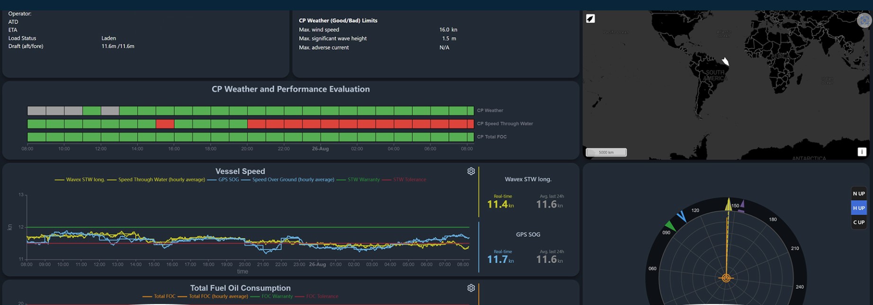Screen dimensions: 873x305
Task: Click the Max. wind speed value 16.0 kn
Action: pos(448,30)
